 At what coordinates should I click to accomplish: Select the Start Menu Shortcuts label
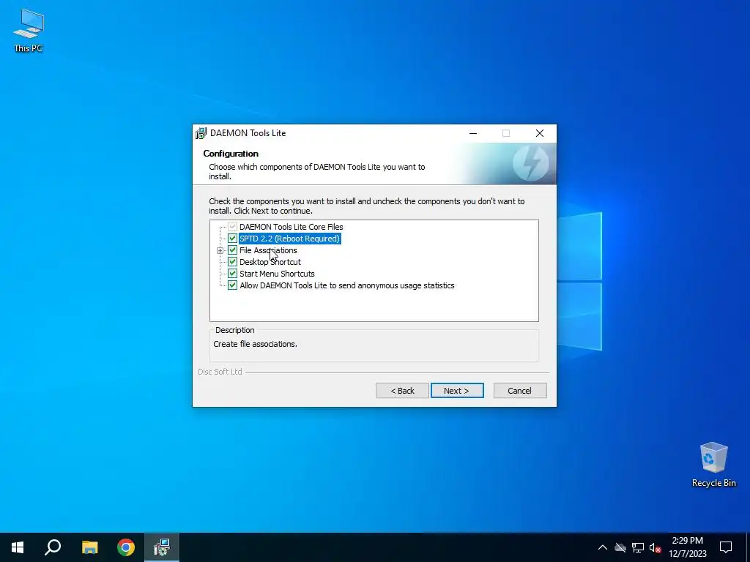click(x=277, y=274)
